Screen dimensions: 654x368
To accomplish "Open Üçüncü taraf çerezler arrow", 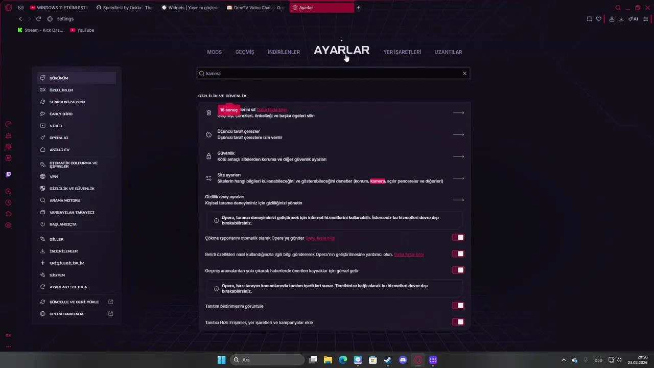I will (458, 134).
